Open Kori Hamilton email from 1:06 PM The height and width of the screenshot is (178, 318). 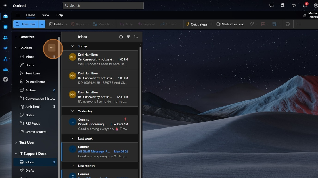pyautogui.click(x=100, y=59)
